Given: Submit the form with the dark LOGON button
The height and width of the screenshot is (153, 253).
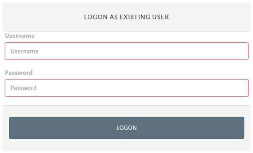Looking at the screenshot, I should [x=126, y=128].
